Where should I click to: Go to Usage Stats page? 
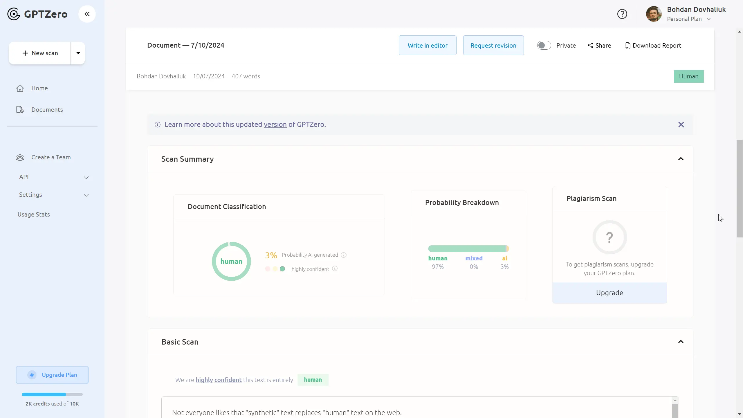pyautogui.click(x=34, y=215)
